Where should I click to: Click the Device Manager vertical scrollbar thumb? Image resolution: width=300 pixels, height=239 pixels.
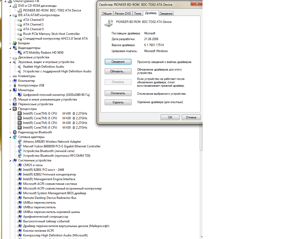click(x=201, y=137)
